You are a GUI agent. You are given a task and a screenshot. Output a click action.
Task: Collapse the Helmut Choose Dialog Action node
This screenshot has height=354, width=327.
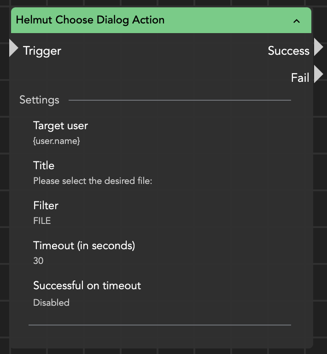pyautogui.click(x=297, y=21)
